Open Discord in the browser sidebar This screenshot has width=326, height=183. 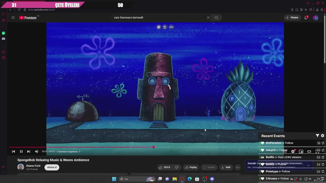pyautogui.click(x=3, y=39)
